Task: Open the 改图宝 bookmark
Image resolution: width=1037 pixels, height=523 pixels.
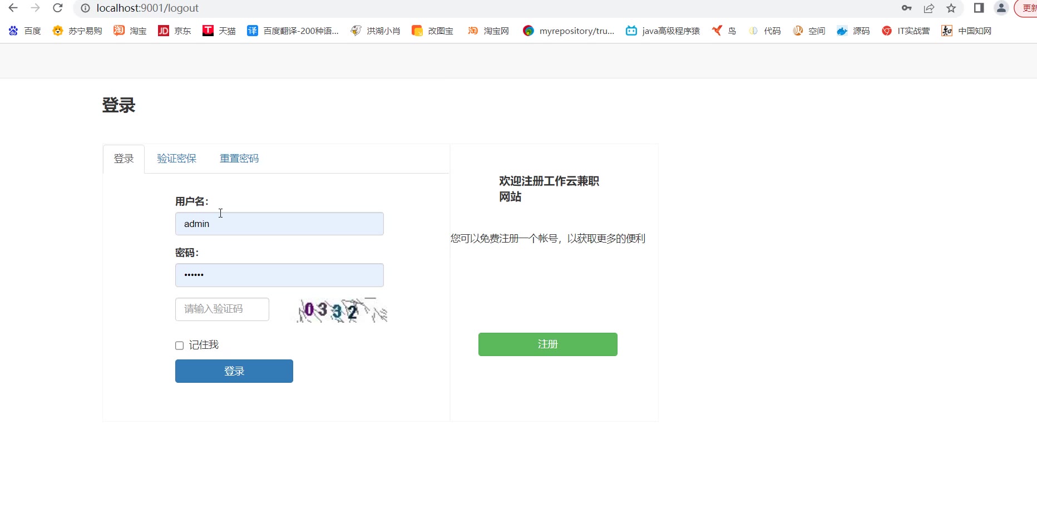Action: [x=433, y=31]
